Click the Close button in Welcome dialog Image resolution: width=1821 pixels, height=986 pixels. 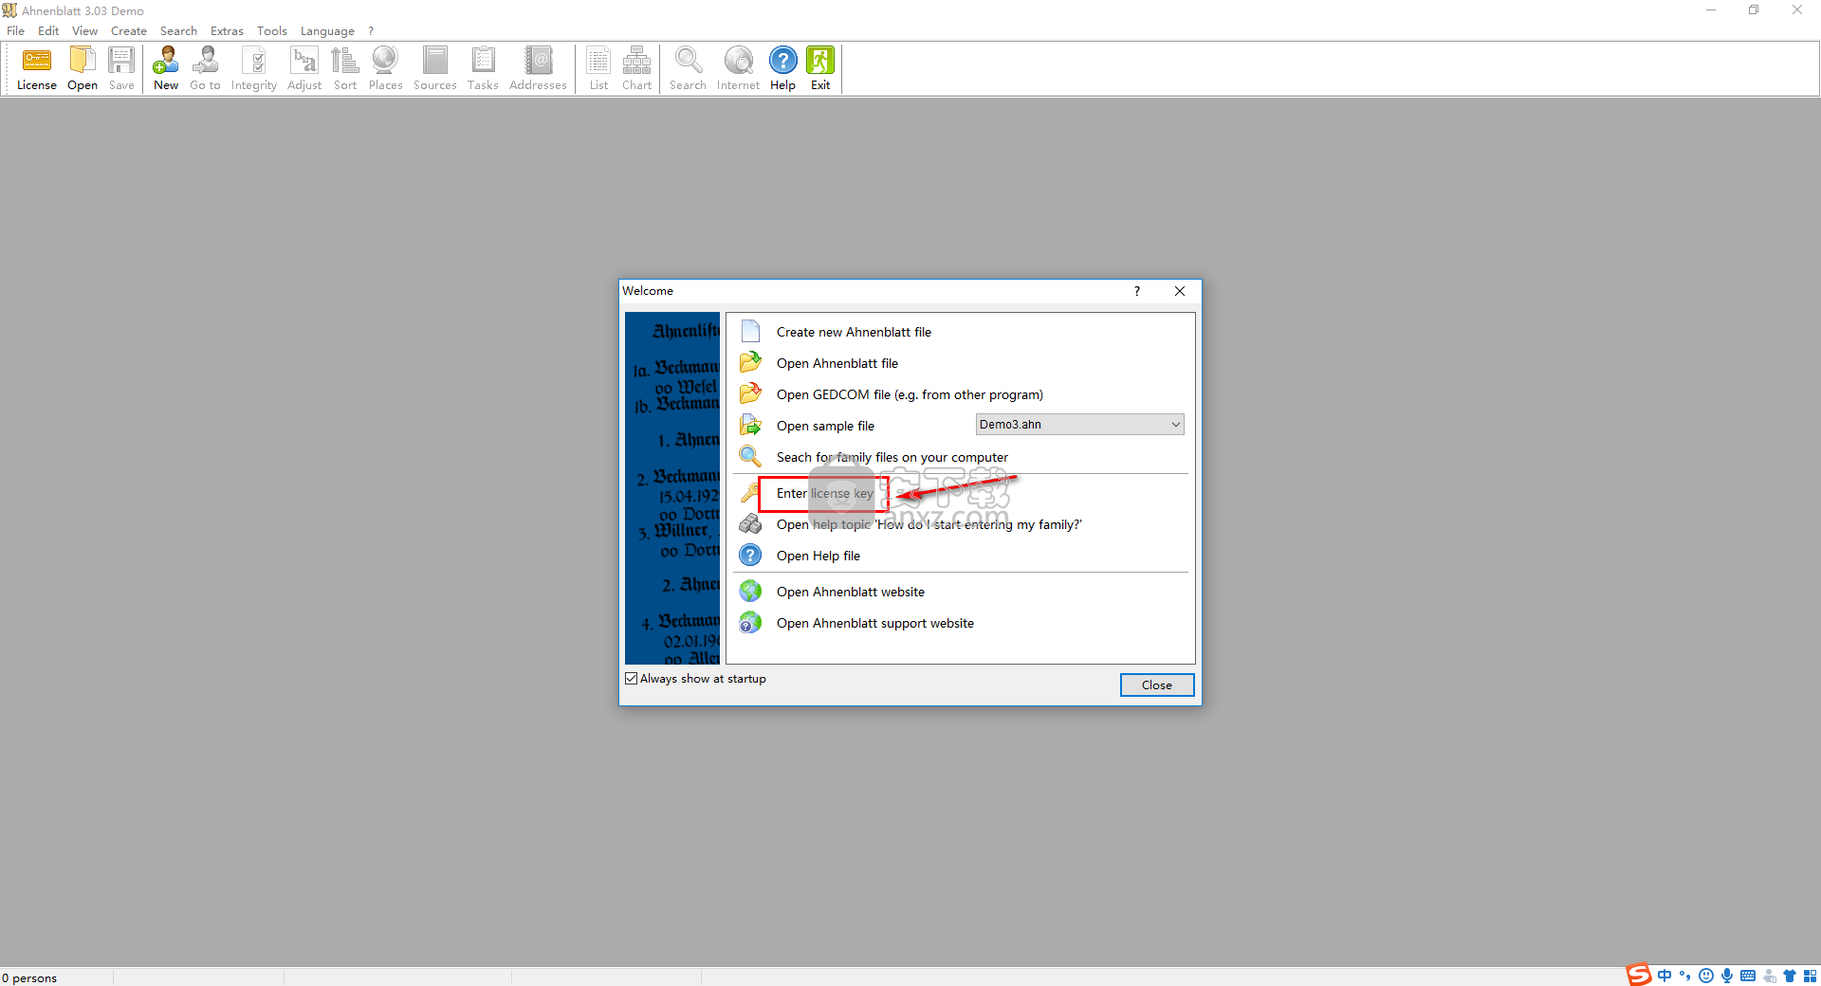tap(1156, 685)
